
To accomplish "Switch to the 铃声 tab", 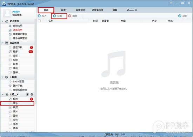I will click(x=63, y=10).
